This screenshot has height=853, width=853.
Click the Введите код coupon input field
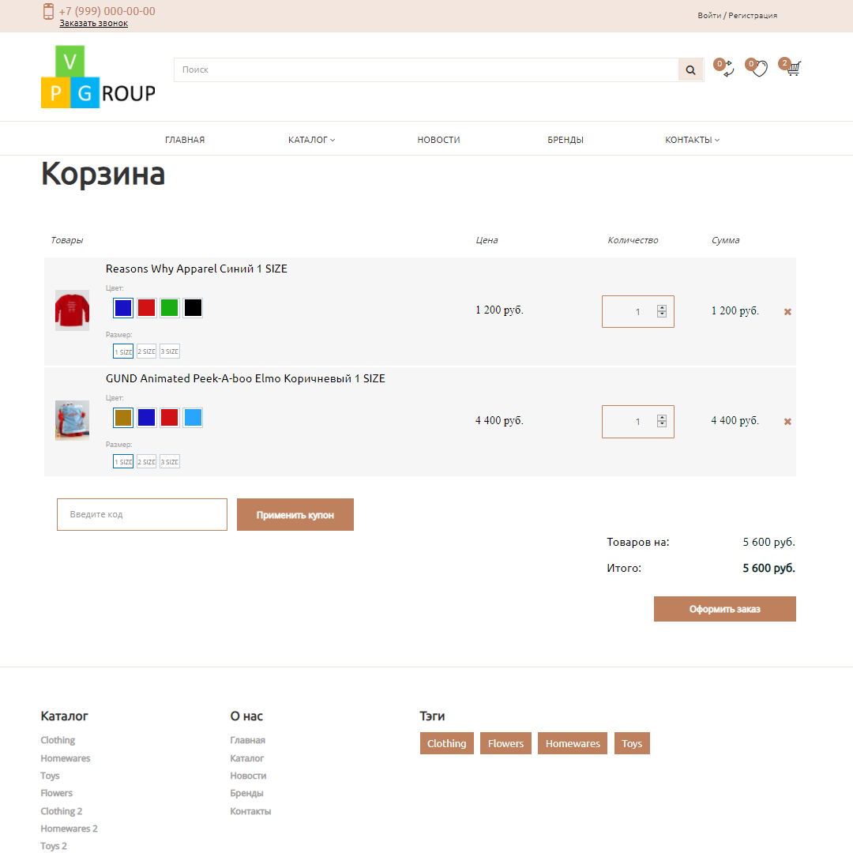(x=142, y=514)
